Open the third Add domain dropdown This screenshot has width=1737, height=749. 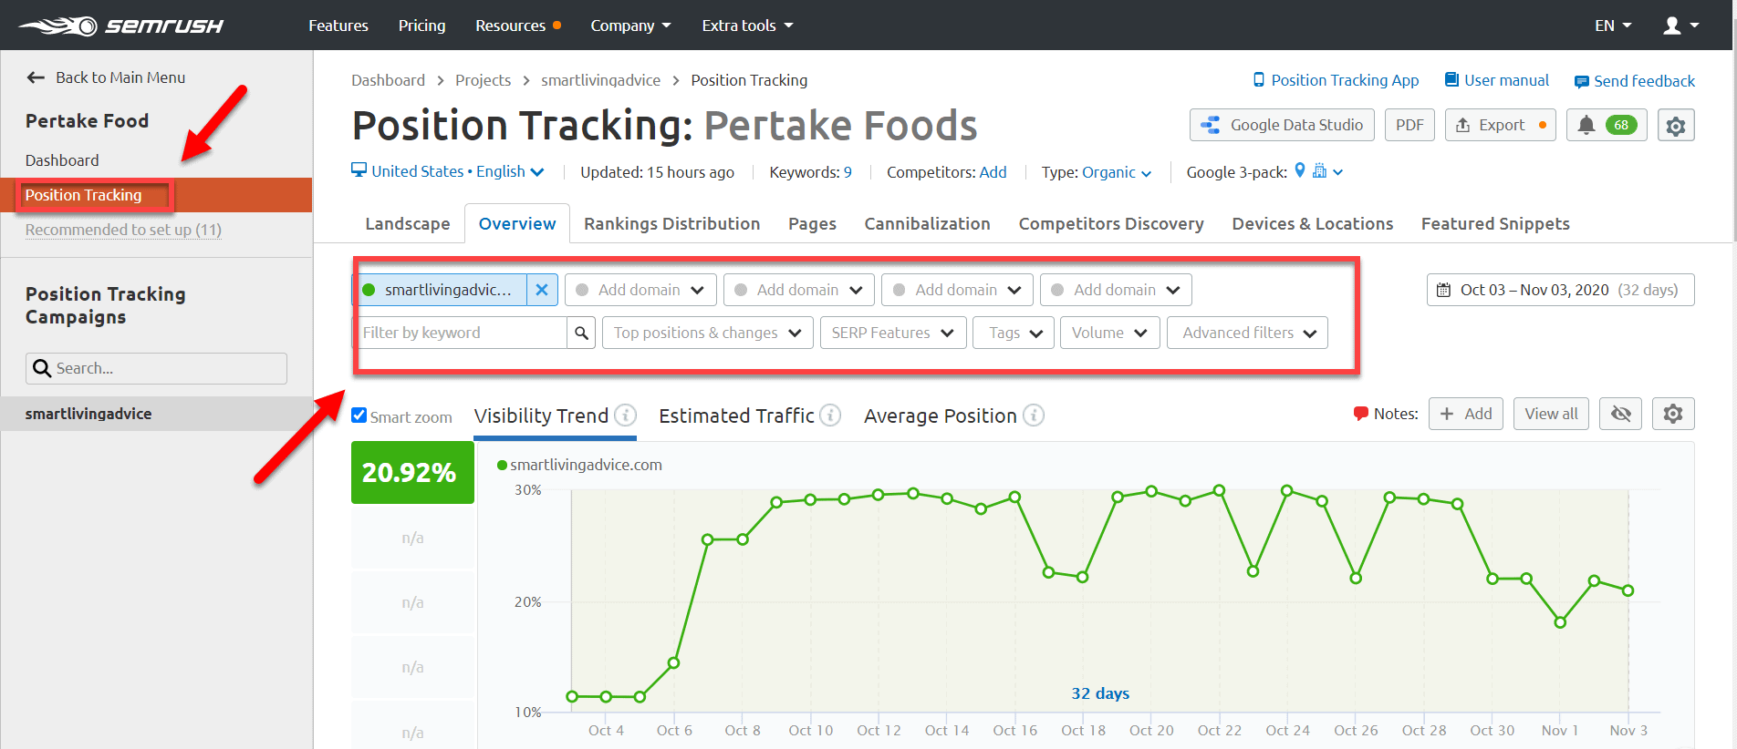point(957,290)
